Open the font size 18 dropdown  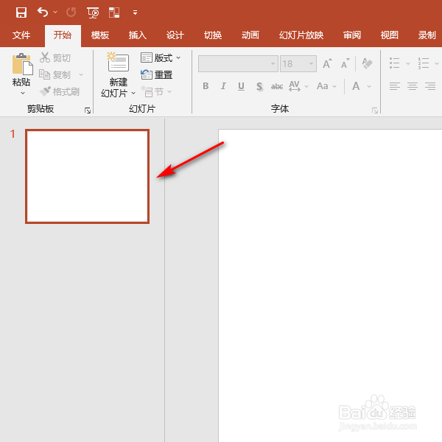pyautogui.click(x=311, y=63)
